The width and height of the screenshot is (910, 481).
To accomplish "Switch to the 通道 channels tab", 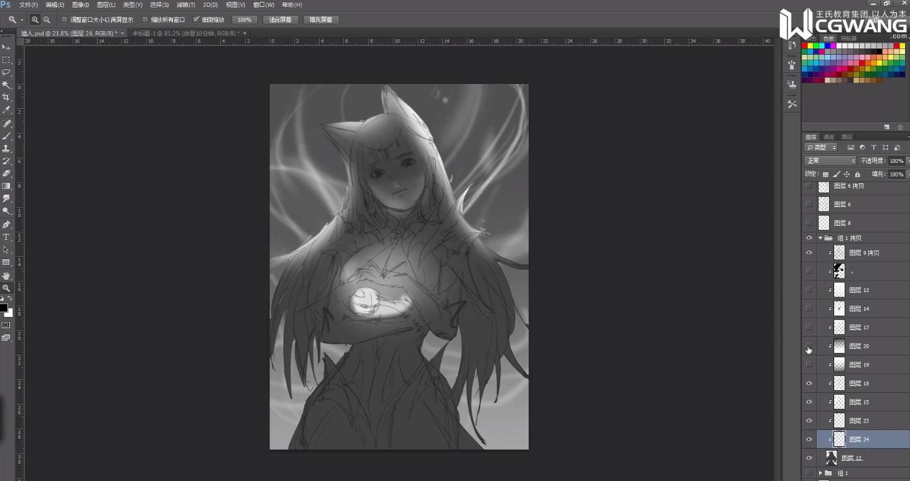I will tap(829, 137).
